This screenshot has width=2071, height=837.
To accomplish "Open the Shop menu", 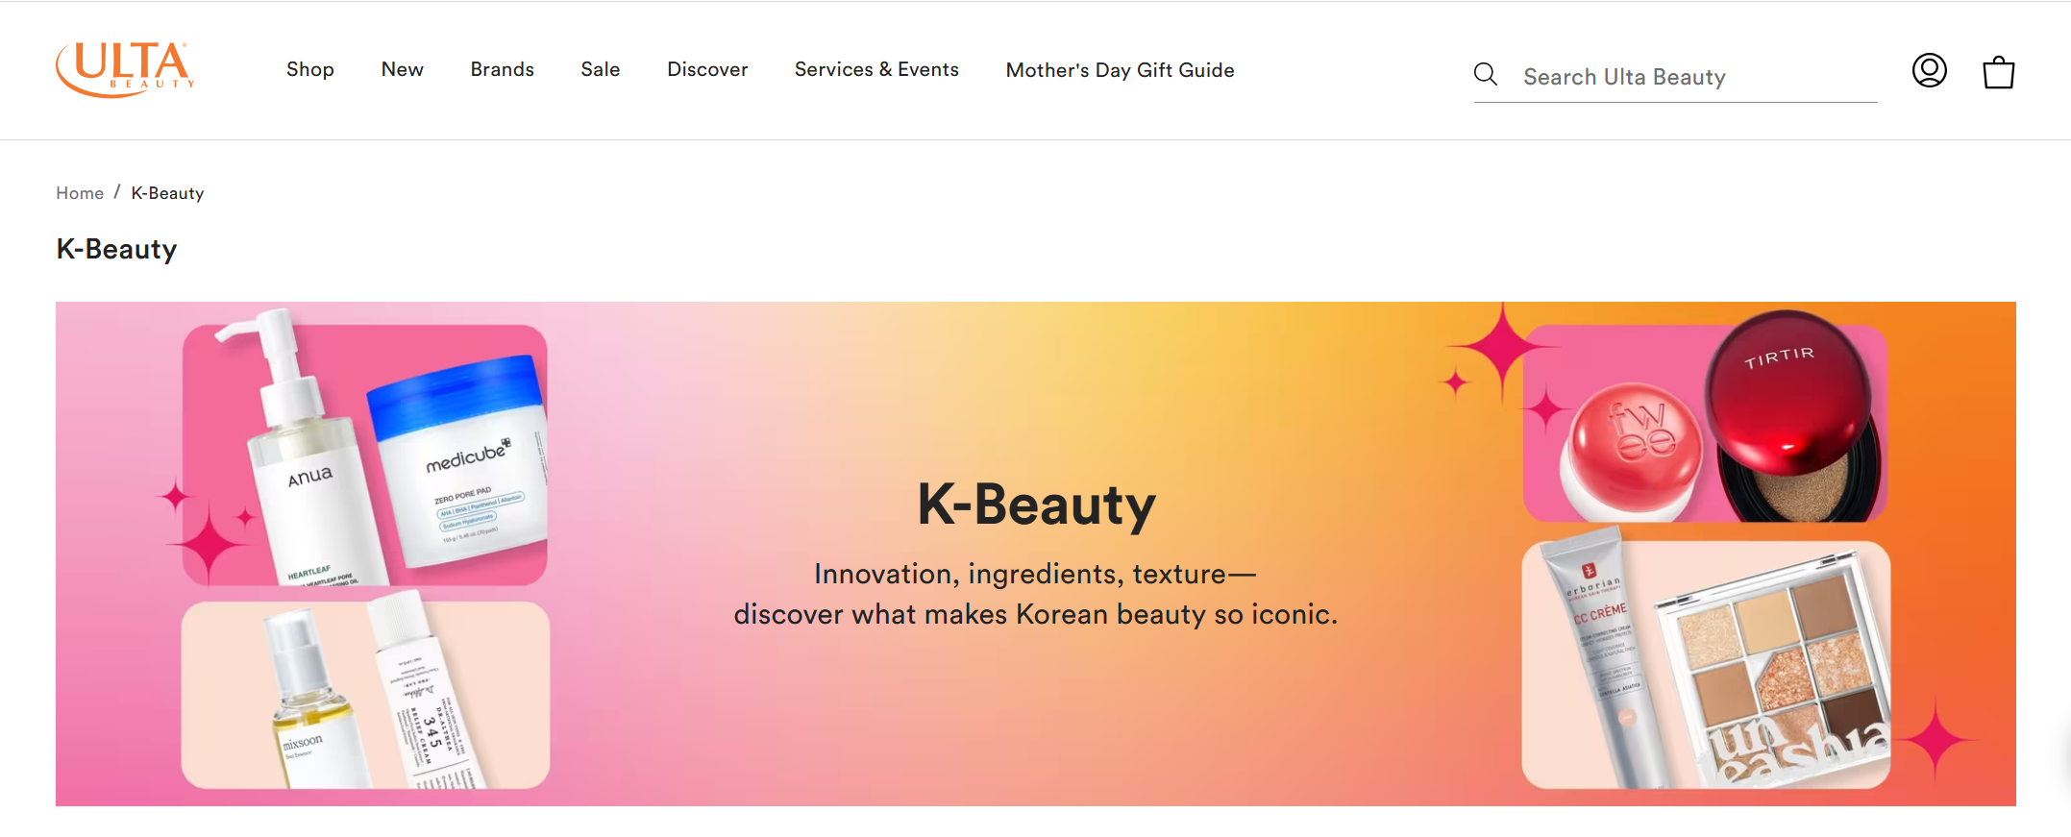I will pos(310,69).
